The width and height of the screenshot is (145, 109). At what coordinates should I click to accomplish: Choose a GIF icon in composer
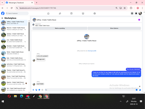[x=42, y=90]
